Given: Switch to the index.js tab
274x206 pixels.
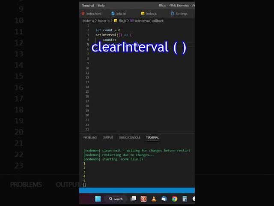Looking at the screenshot, I should [152, 13].
